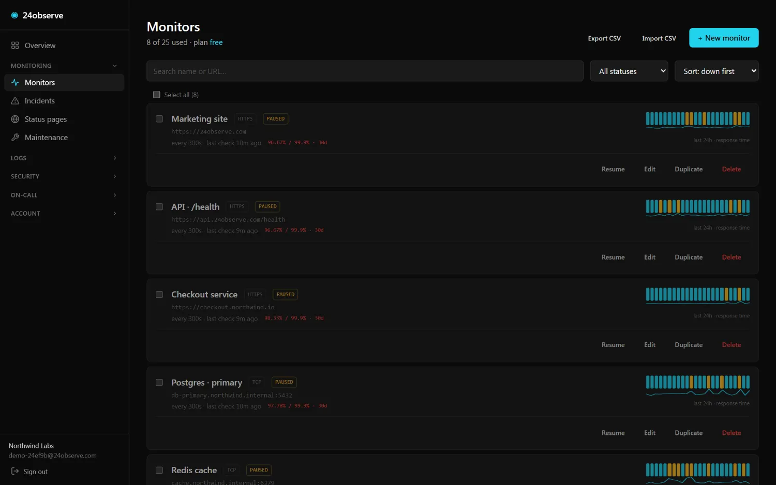Click Import CSV
Screen dimensions: 776x485
[659, 38]
